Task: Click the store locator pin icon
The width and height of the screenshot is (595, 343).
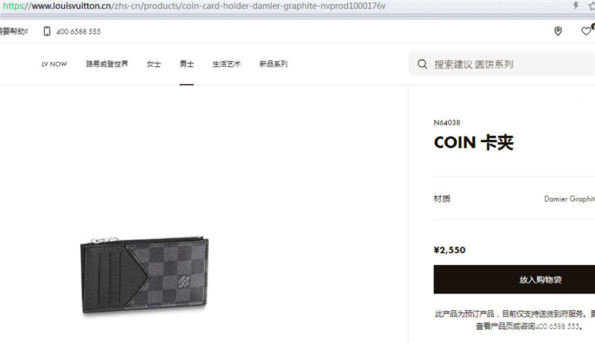Action: tap(558, 31)
